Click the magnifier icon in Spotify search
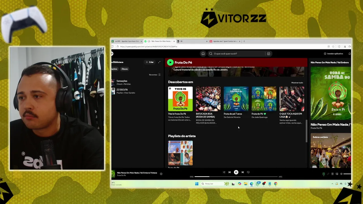This screenshot has height=204, width=363. 211,54
